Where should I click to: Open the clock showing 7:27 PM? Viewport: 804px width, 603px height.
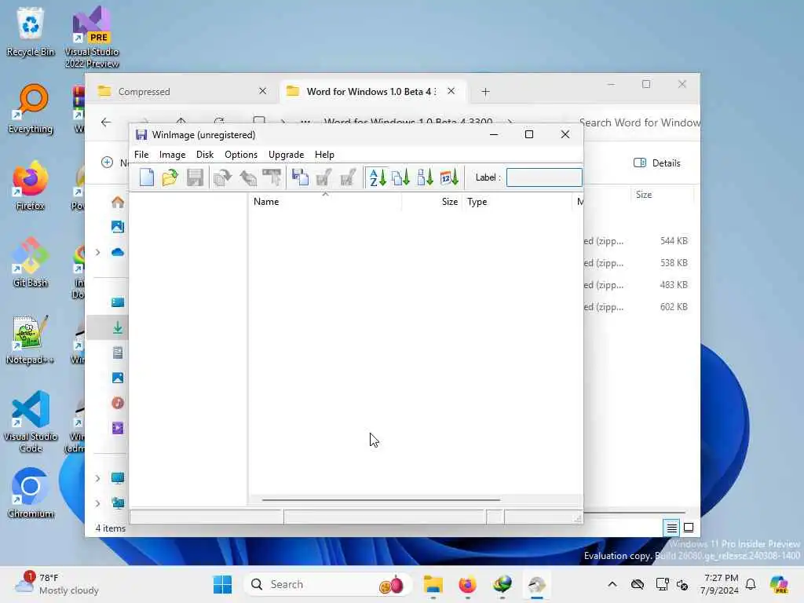(721, 584)
